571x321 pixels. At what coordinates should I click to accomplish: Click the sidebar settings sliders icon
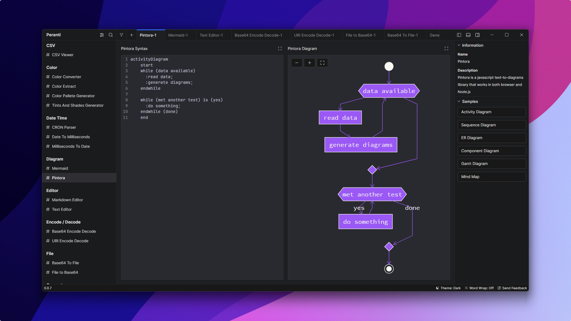click(x=102, y=35)
